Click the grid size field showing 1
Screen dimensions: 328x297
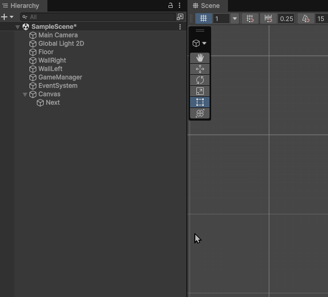pos(221,18)
